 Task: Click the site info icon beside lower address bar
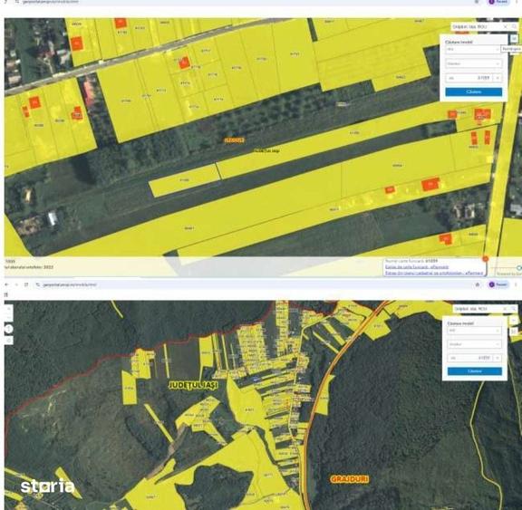coord(38,284)
